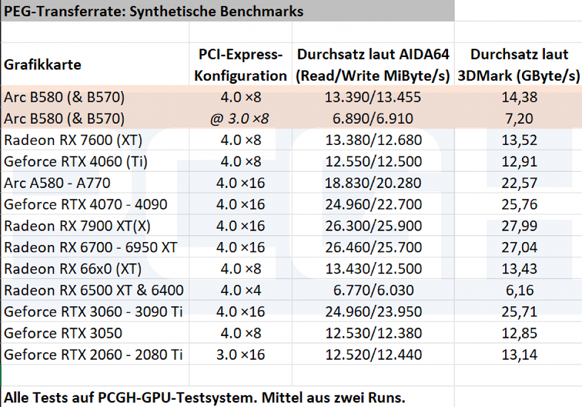Click the 4.0 ×8 cell in Radeon RX 7600 row
Viewport: 582px width, 407px height.
pyautogui.click(x=241, y=140)
